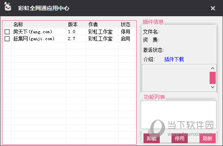This screenshot has height=146, width=223.
Task: Click version 1.0 cell
Action: [x=71, y=32]
